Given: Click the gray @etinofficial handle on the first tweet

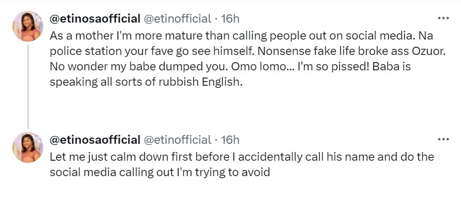Looking at the screenshot, I should point(177,19).
